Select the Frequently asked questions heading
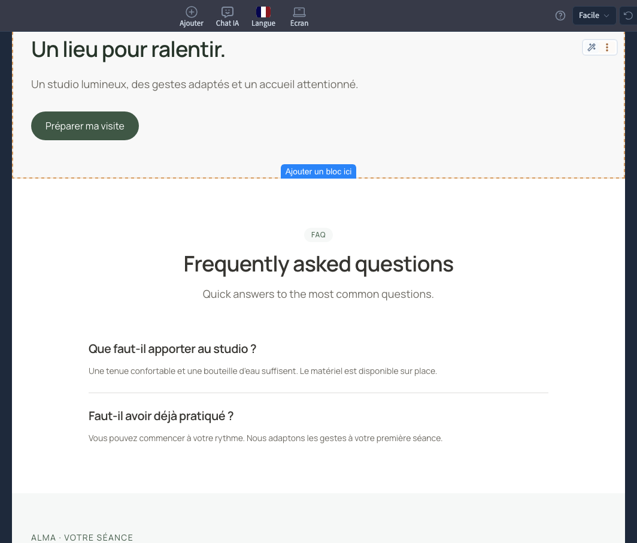The width and height of the screenshot is (637, 543). click(x=318, y=264)
